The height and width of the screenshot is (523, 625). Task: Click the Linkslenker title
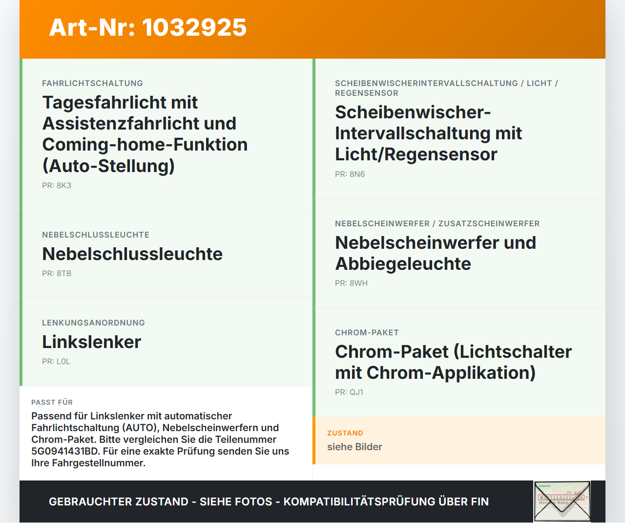[92, 342]
